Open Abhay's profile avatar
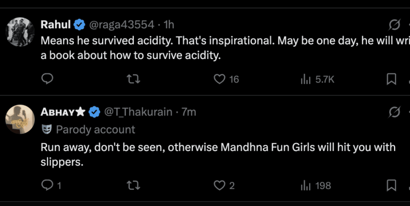Image resolution: width=410 pixels, height=206 pixels. 20,119
